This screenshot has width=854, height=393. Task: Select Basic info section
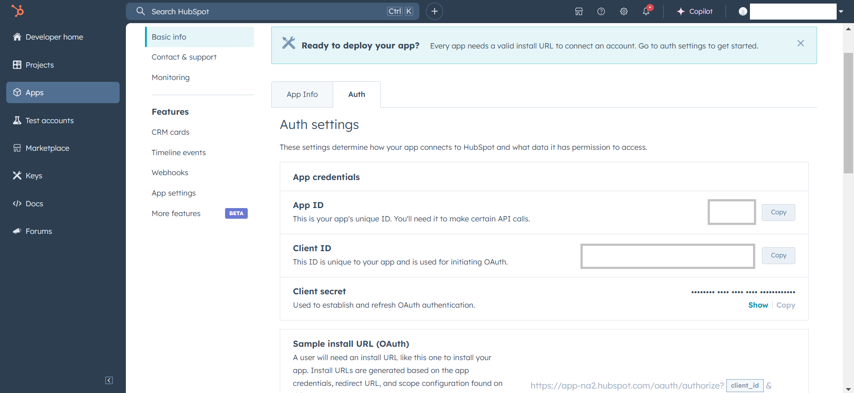(x=199, y=37)
